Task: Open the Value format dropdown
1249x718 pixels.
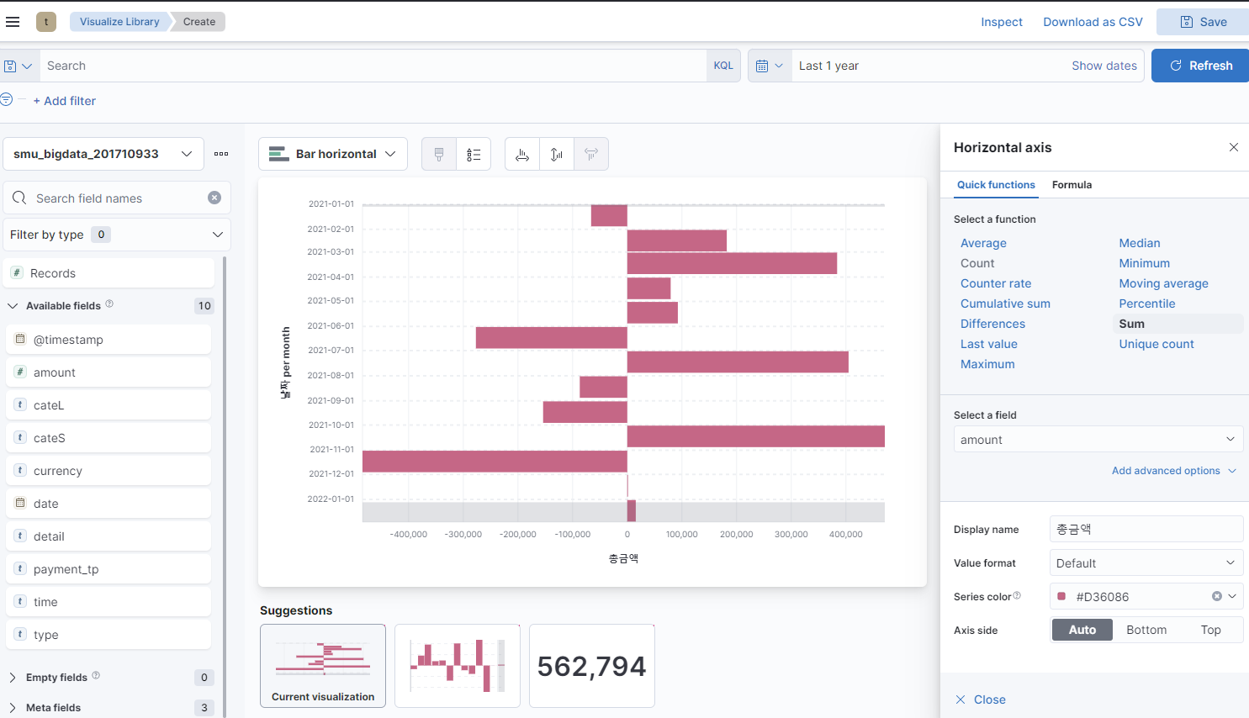Action: [1146, 563]
